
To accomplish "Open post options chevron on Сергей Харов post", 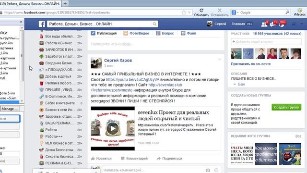I will point(220,59).
